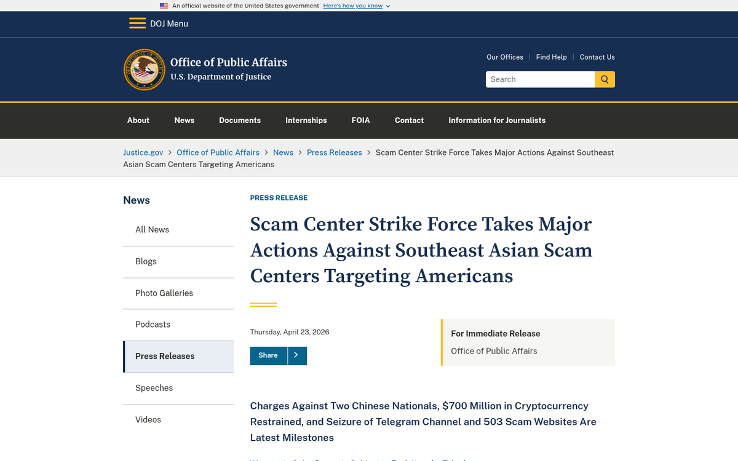
Task: Open the Documents navigation menu item
Action: [240, 120]
